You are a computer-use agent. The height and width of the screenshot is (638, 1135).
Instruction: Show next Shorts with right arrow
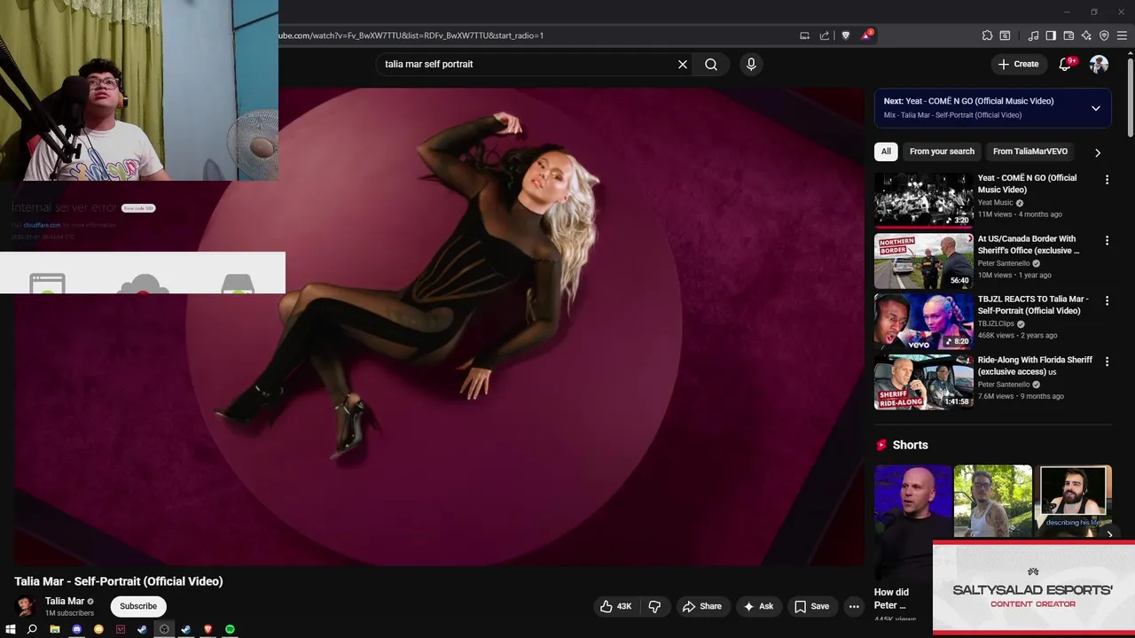tap(1109, 534)
